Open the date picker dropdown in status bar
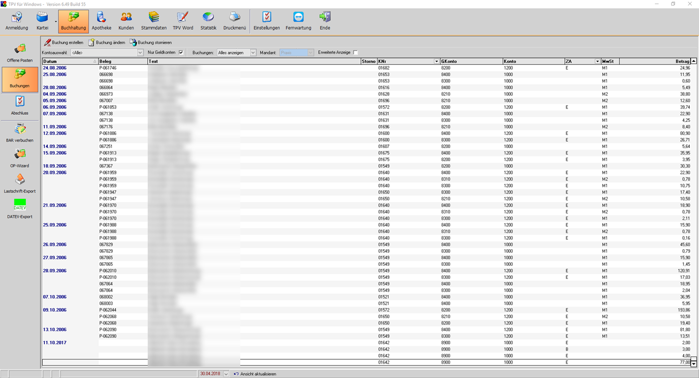The width and height of the screenshot is (699, 378). (226, 374)
